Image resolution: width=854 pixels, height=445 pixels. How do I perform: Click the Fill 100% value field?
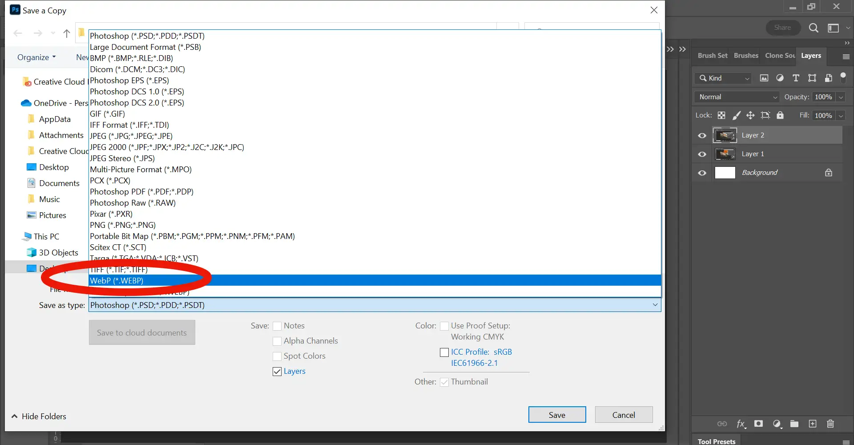823,116
